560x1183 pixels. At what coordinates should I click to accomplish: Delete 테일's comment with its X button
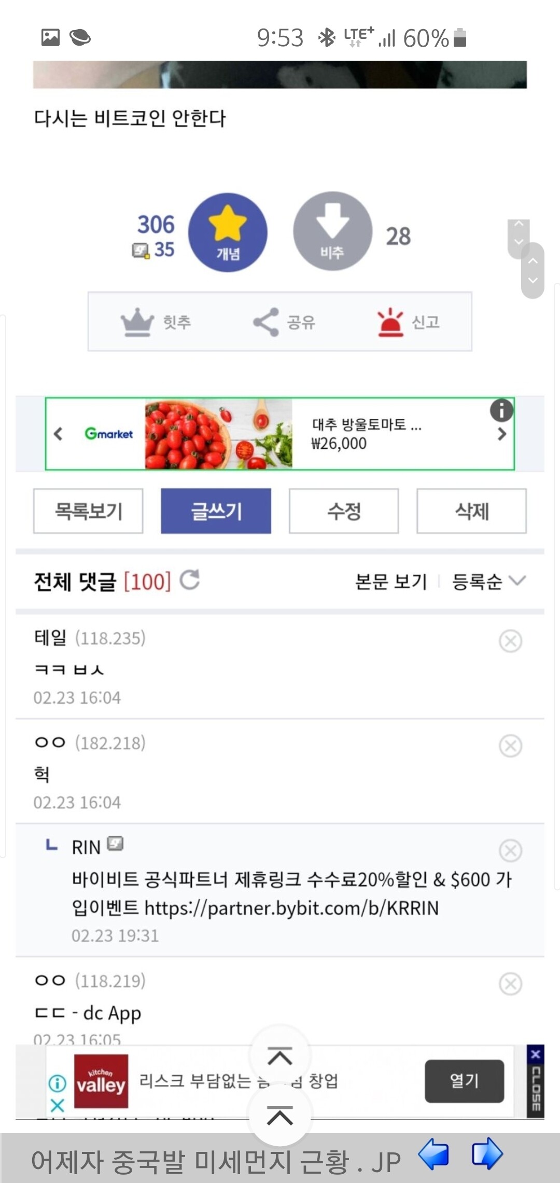(x=511, y=640)
